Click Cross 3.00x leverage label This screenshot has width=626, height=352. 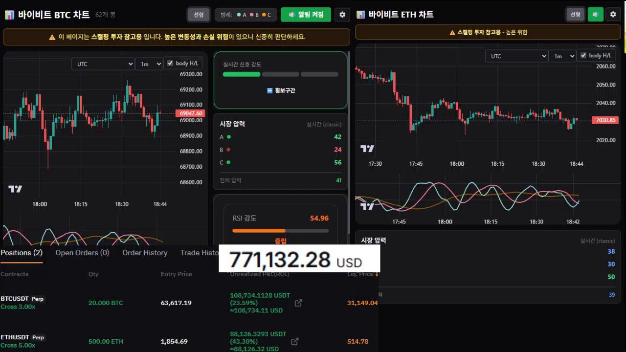tap(18, 307)
